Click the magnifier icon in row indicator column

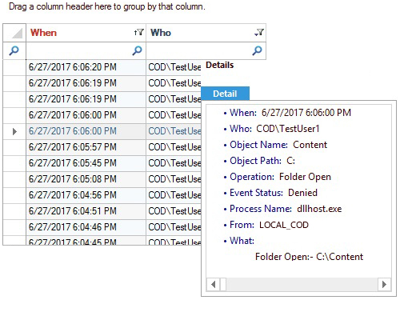[14, 50]
